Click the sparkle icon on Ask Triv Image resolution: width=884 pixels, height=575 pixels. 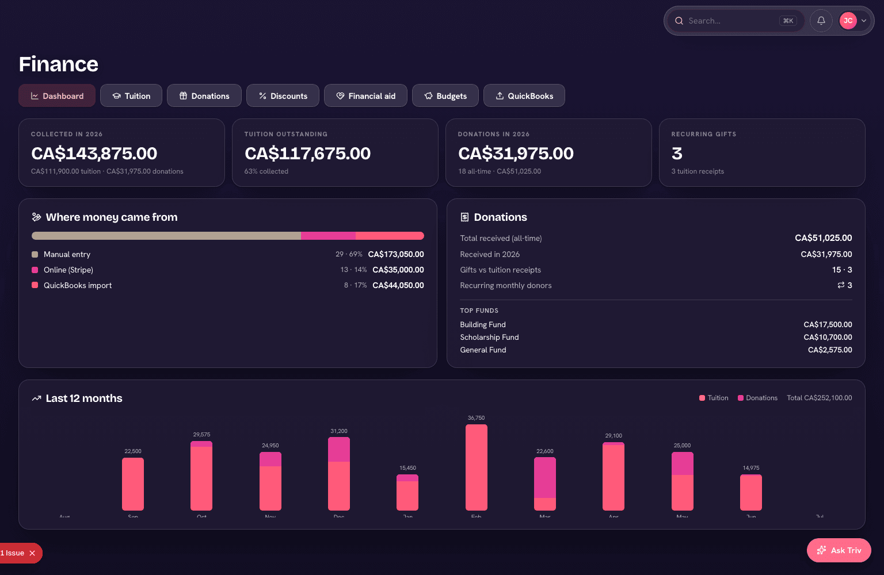click(821, 550)
